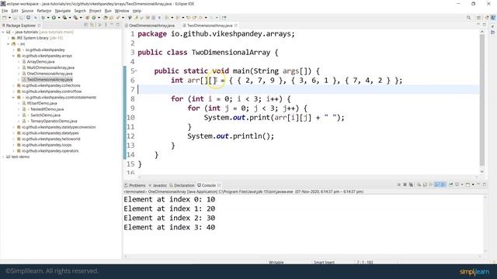
Task: Click the Pin Console icon
Action: [x=450, y=184]
